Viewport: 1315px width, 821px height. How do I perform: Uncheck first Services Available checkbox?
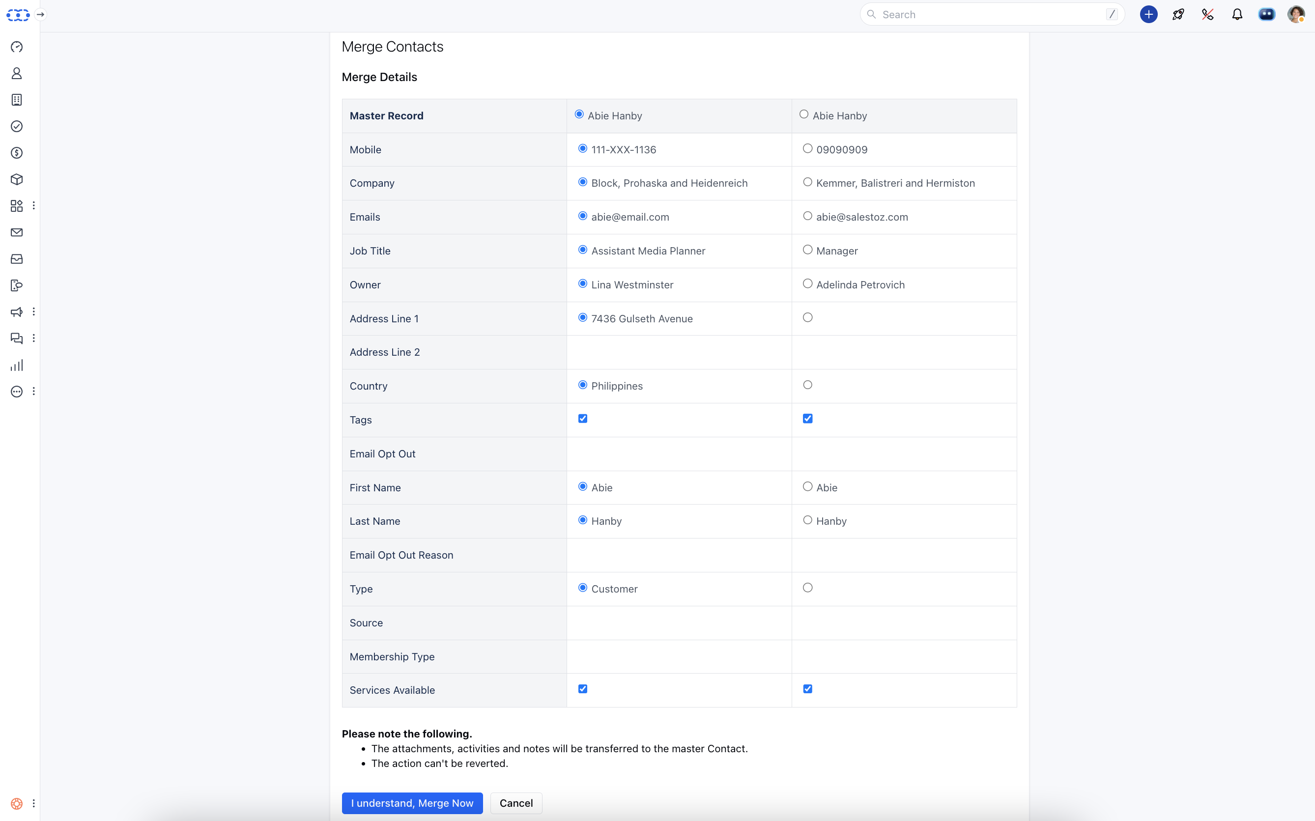coord(583,689)
